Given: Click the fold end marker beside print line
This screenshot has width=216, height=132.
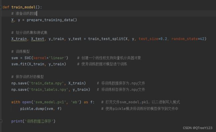Looking at the screenshot, I should pos(1,121).
